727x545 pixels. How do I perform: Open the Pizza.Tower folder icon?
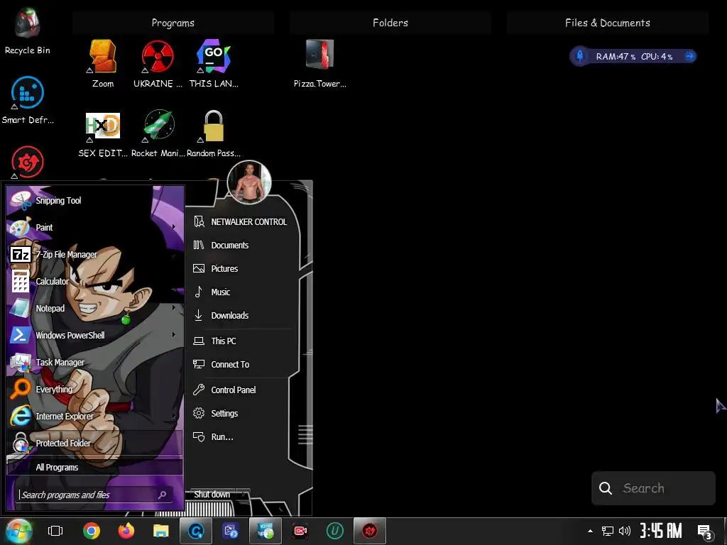tap(320, 63)
